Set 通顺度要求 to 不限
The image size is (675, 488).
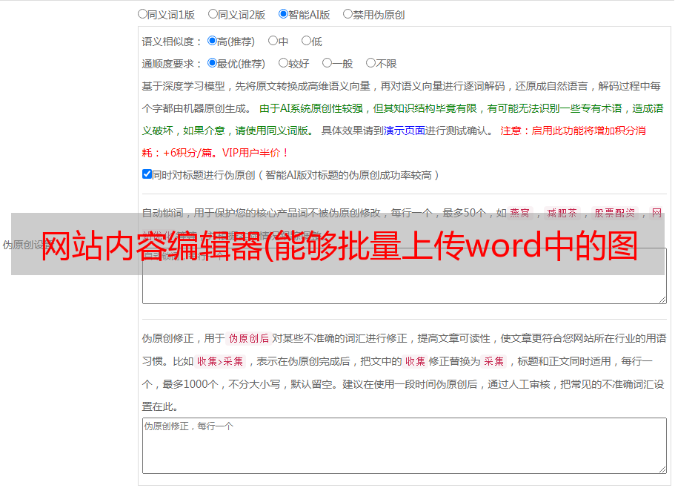tap(370, 63)
